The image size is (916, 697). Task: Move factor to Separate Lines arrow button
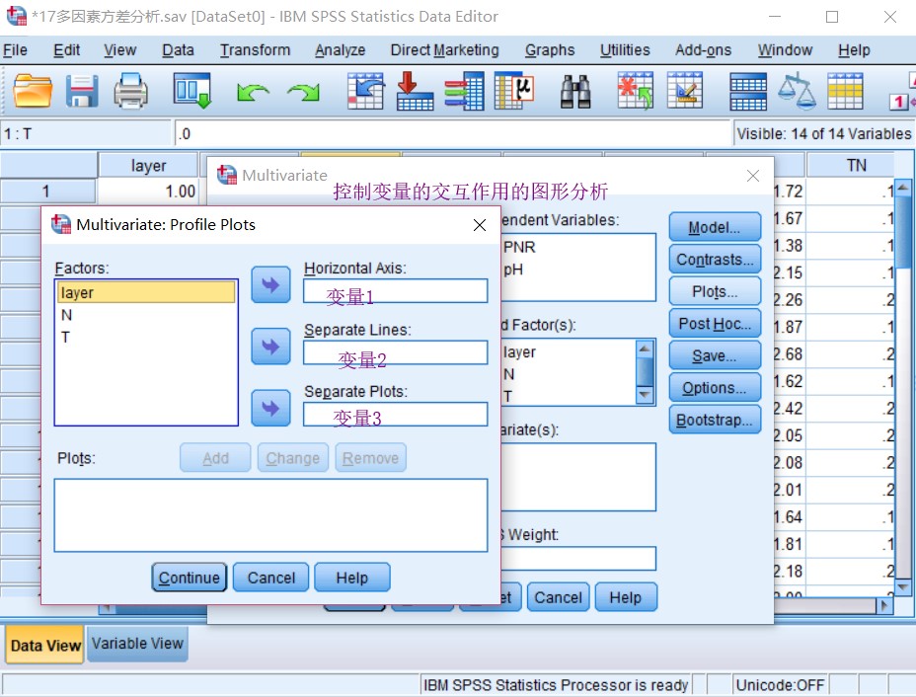270,347
